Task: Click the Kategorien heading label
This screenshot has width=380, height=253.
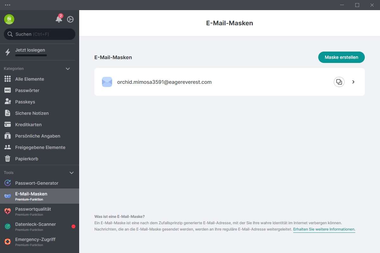Action: coord(14,69)
